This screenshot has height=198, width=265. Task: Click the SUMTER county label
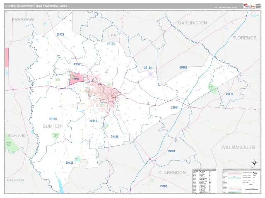tap(52, 126)
